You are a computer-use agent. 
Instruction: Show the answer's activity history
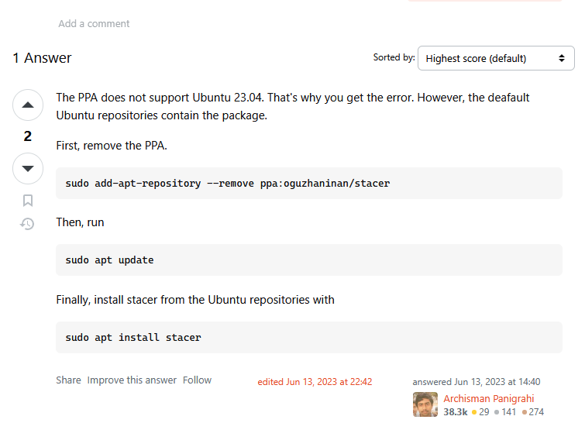27,224
